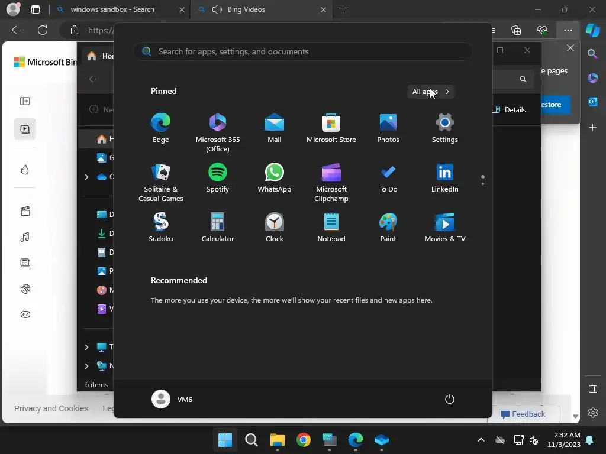Collapse Bing Videos side panel icon
The image size is (606, 454).
pyautogui.click(x=25, y=101)
